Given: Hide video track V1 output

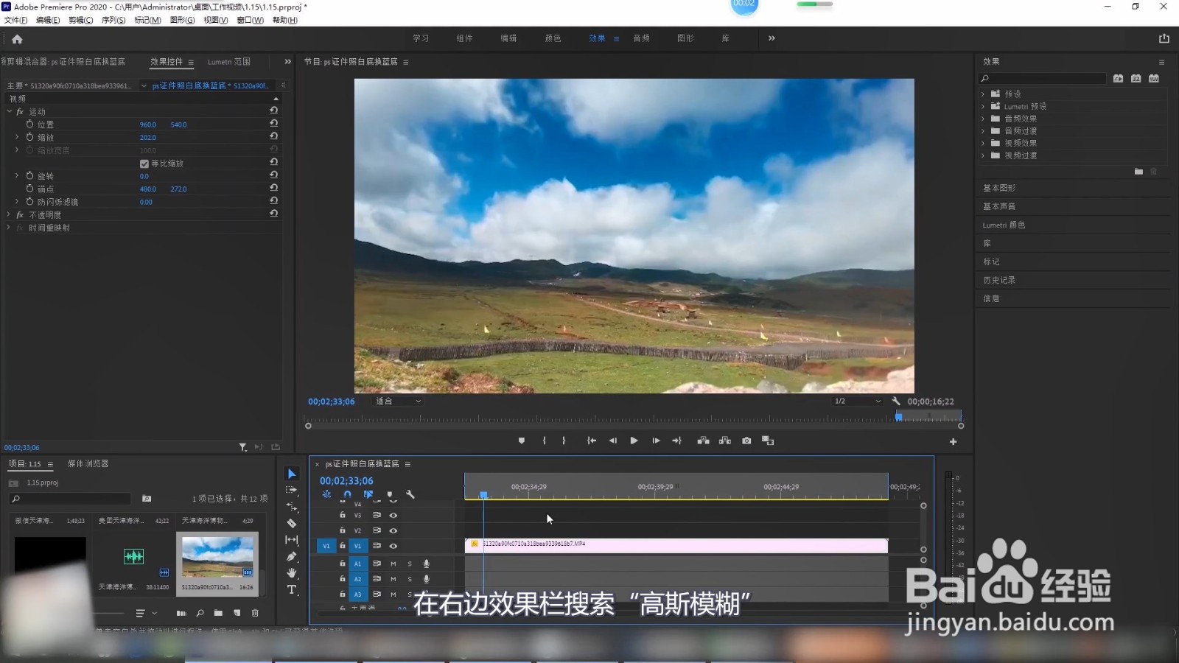Looking at the screenshot, I should [x=393, y=546].
